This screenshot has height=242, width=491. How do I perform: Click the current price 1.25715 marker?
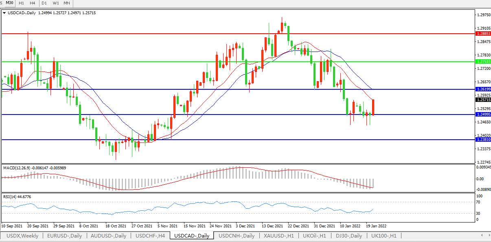tap(483, 99)
